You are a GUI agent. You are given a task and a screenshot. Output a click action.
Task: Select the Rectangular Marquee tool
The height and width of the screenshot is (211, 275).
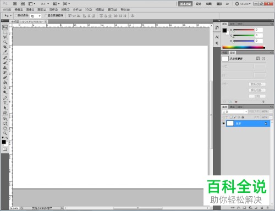pos(5,32)
